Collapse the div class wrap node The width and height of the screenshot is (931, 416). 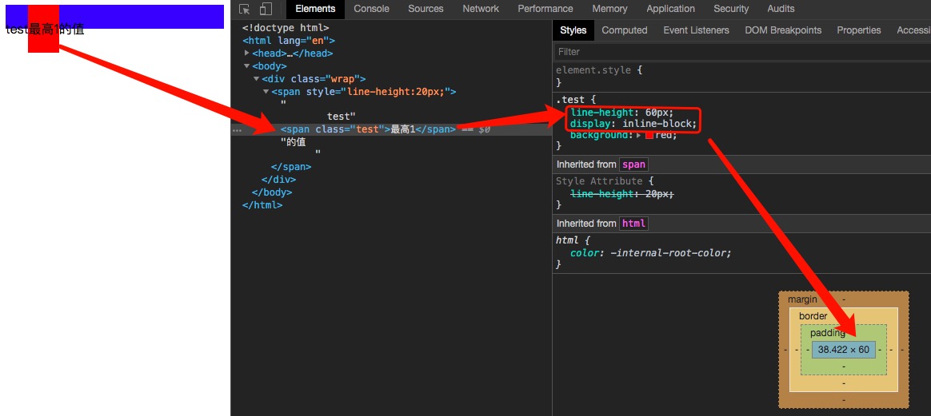point(257,79)
